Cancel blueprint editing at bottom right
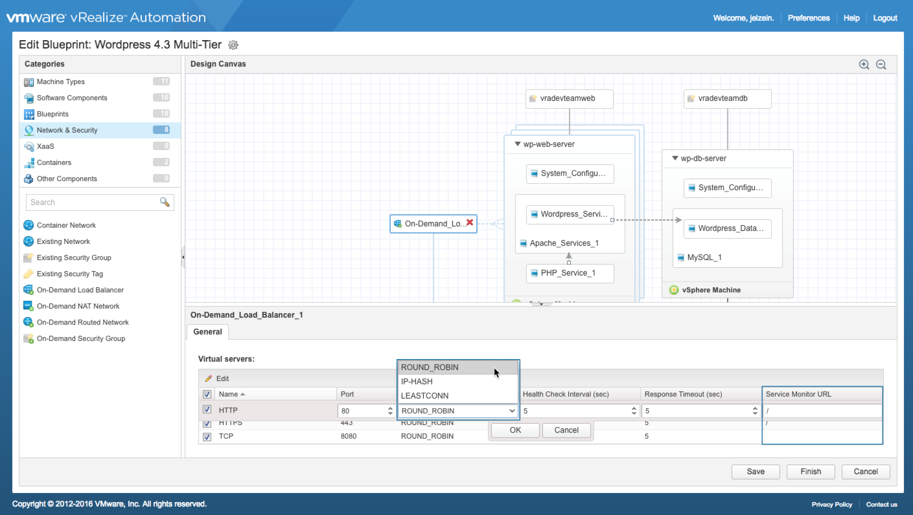The image size is (913, 515). point(866,472)
